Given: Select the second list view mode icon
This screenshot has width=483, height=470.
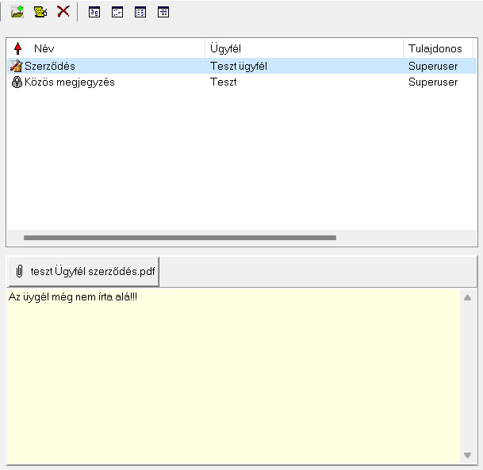Looking at the screenshot, I should [x=117, y=13].
